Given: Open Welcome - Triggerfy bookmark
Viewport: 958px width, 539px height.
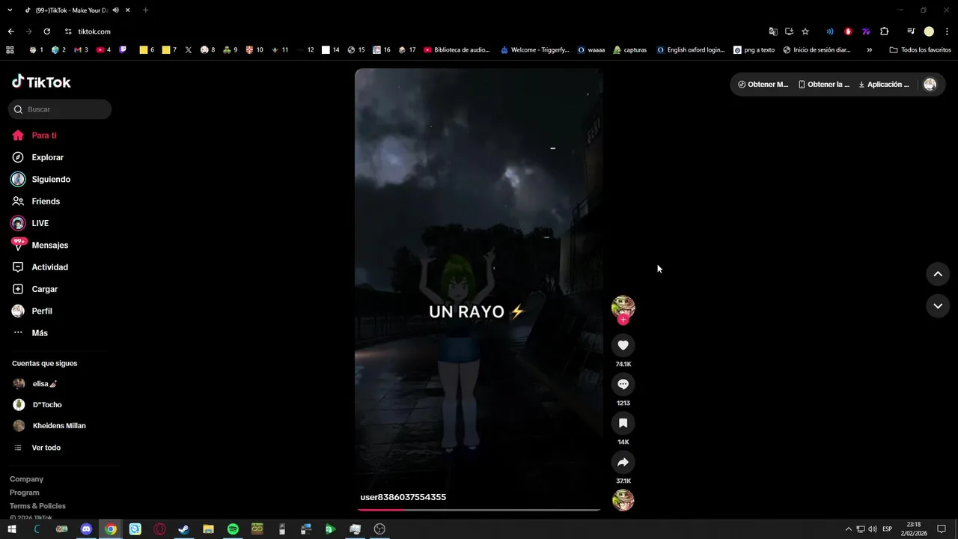Looking at the screenshot, I should [x=534, y=50].
